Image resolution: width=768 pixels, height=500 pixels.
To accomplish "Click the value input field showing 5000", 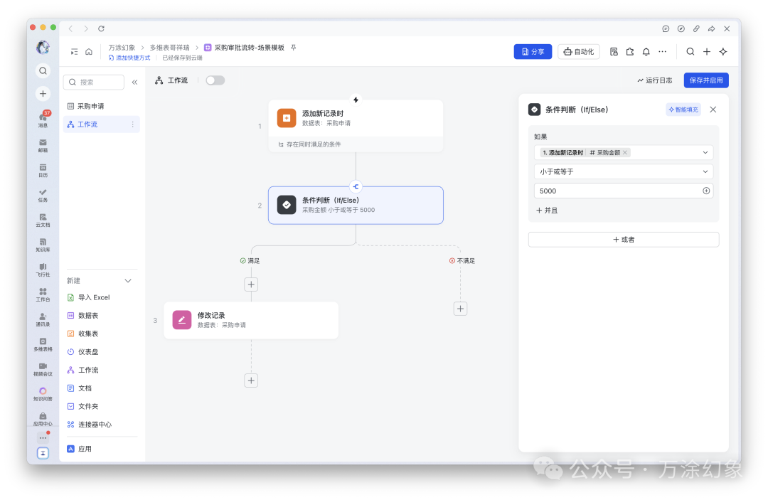I will (x=624, y=191).
